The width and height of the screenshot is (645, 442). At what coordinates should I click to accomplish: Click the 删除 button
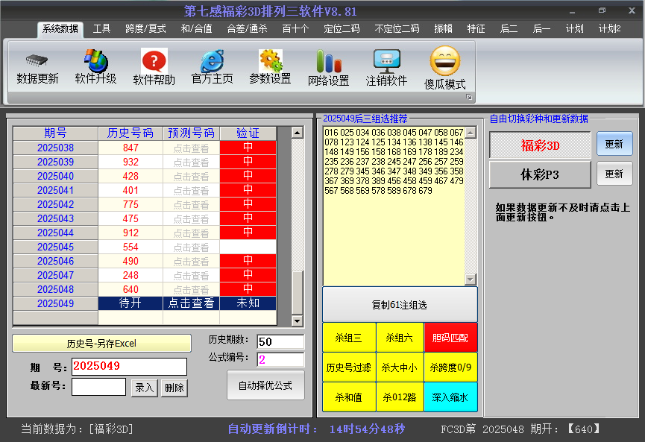click(174, 388)
